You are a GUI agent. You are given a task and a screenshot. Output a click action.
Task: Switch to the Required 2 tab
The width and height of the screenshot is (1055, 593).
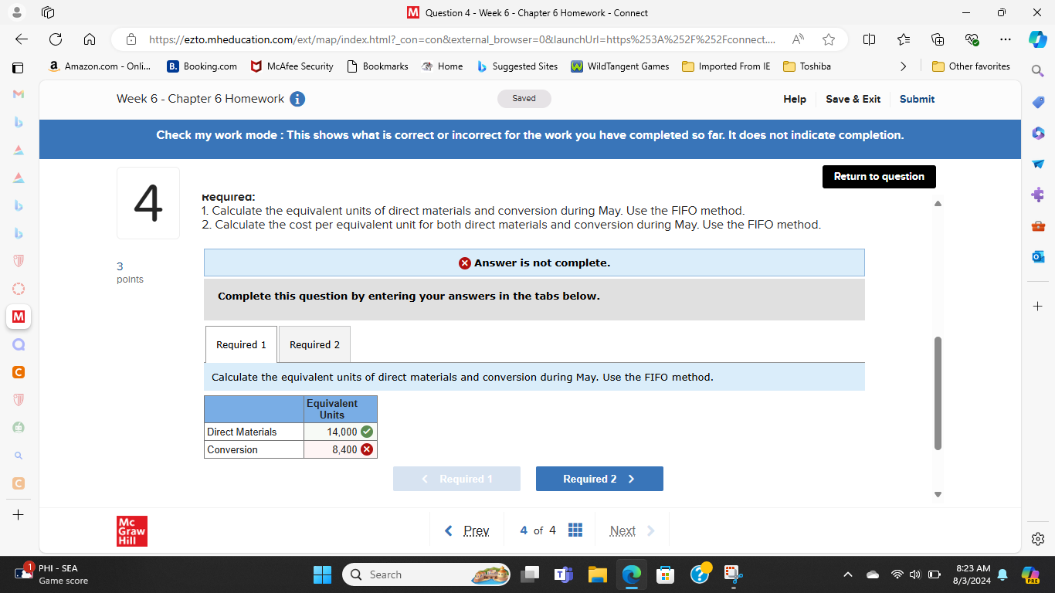(x=314, y=344)
